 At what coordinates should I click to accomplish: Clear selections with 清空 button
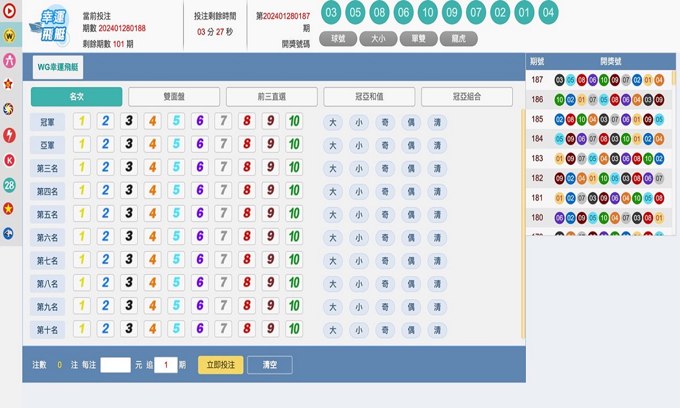pos(270,365)
